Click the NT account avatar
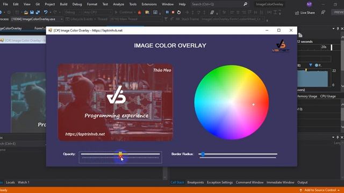 click(309, 4)
